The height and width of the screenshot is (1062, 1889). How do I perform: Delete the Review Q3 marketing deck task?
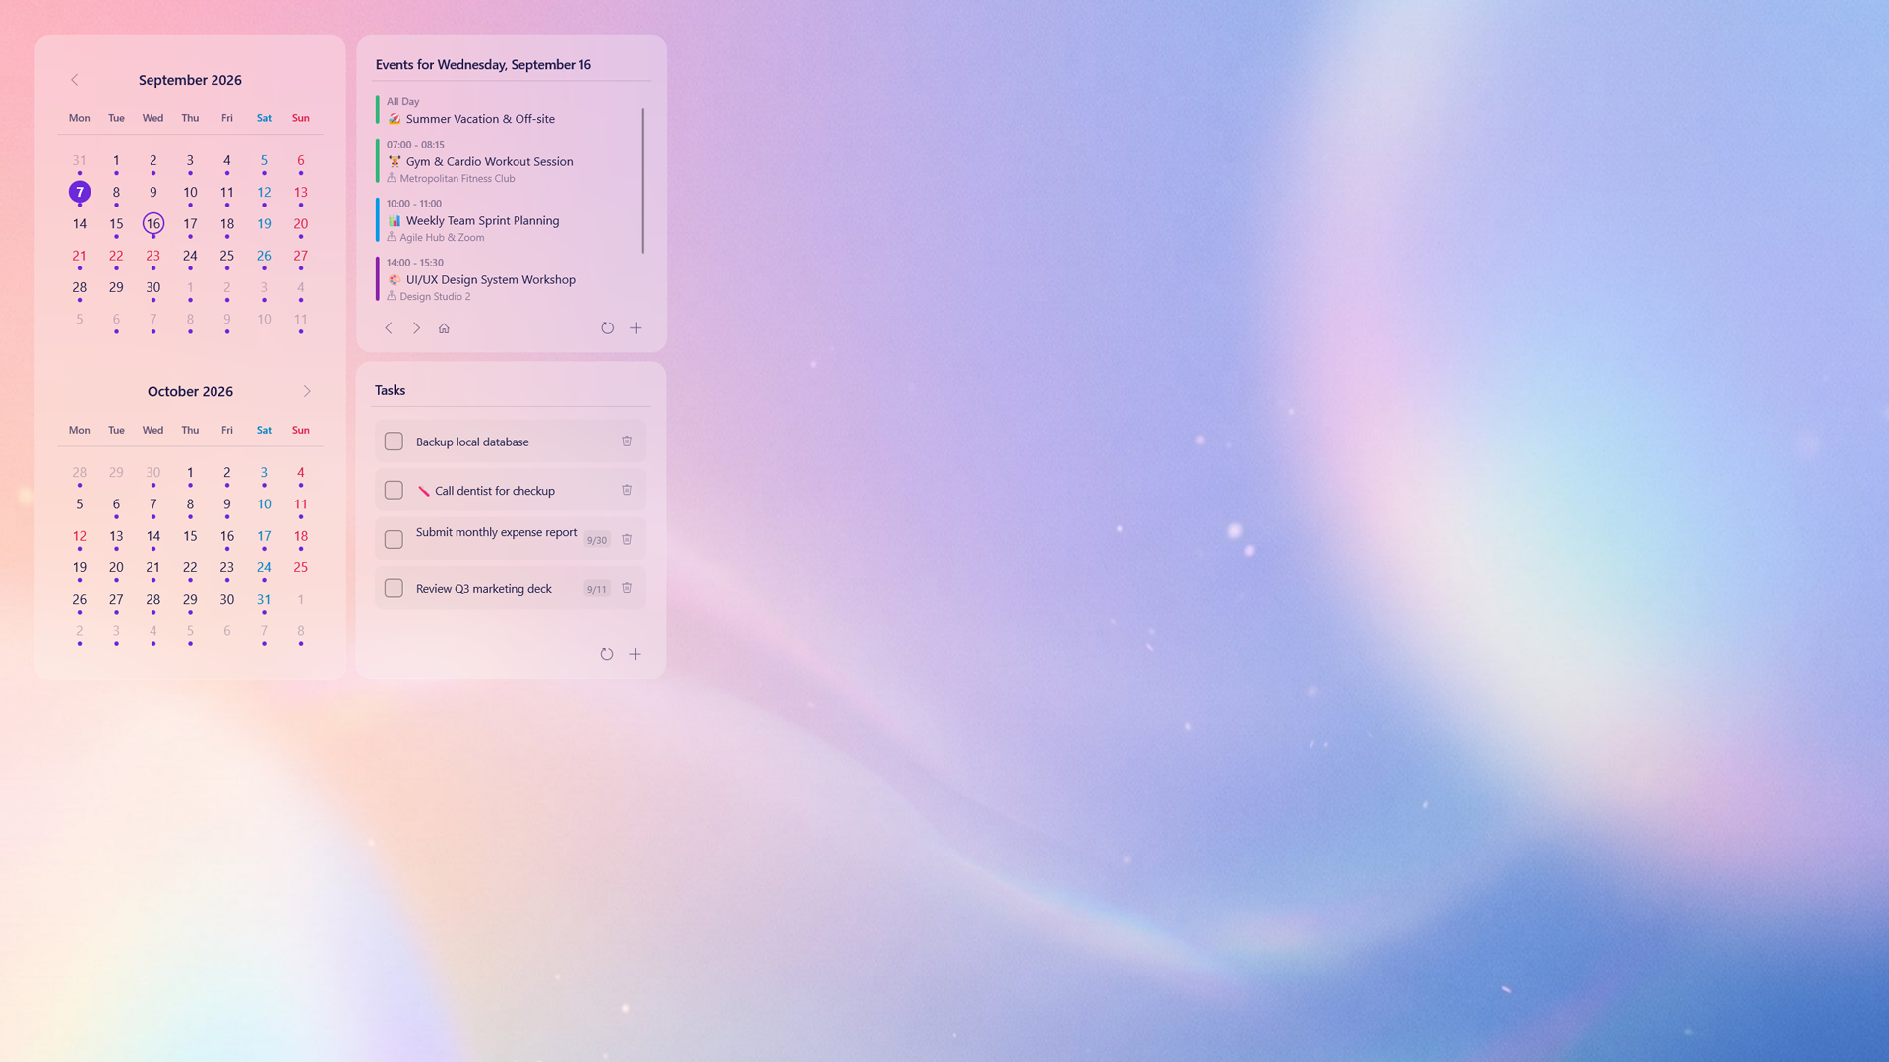pos(627,588)
